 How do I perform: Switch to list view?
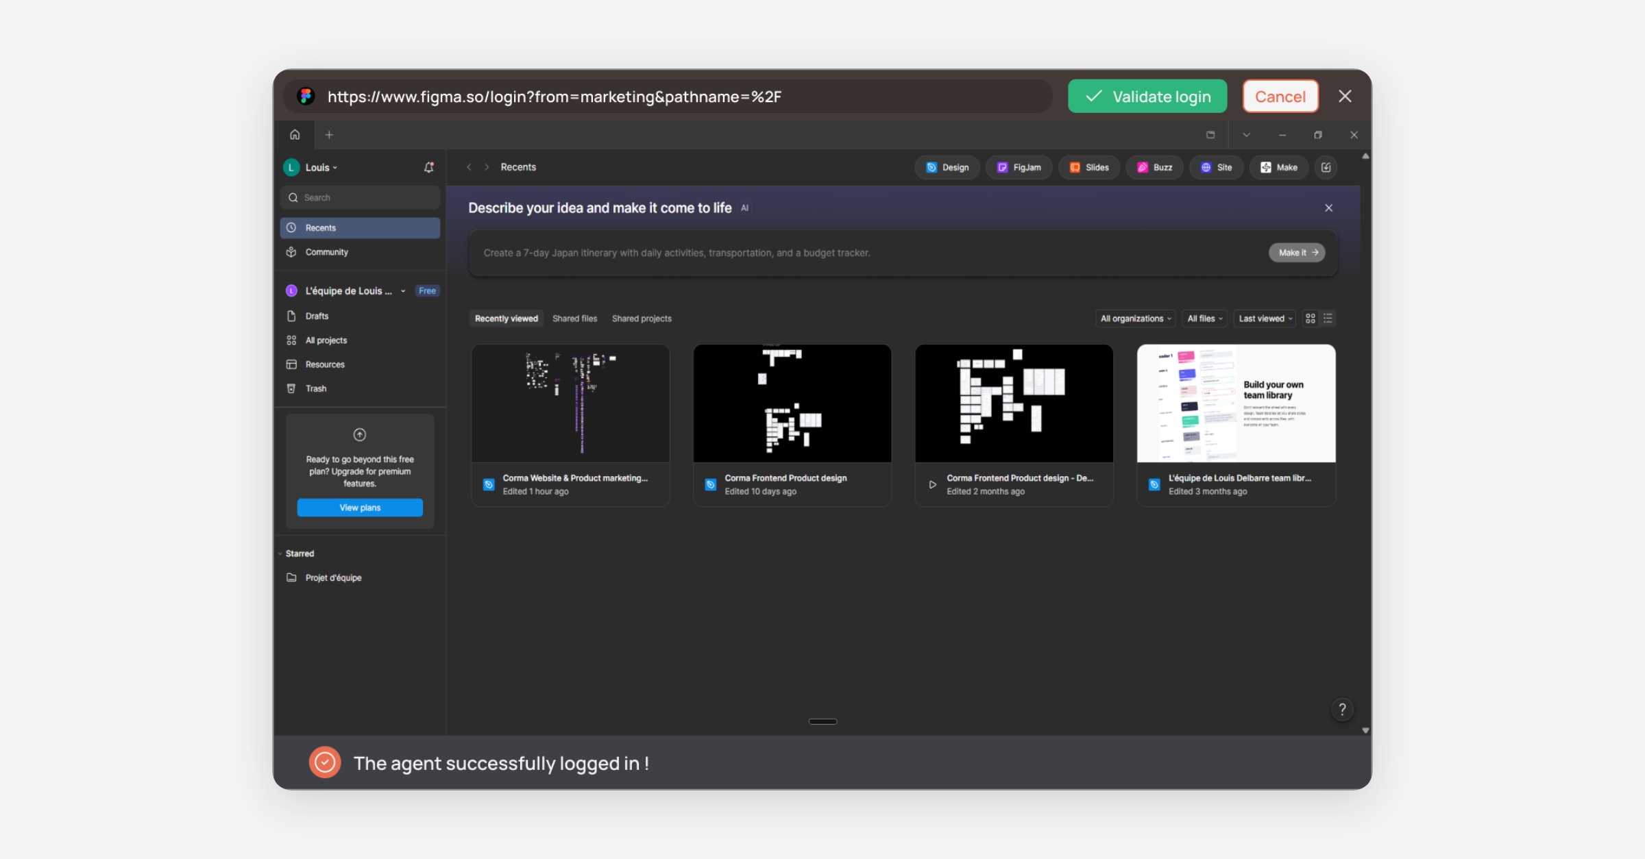[x=1328, y=319]
